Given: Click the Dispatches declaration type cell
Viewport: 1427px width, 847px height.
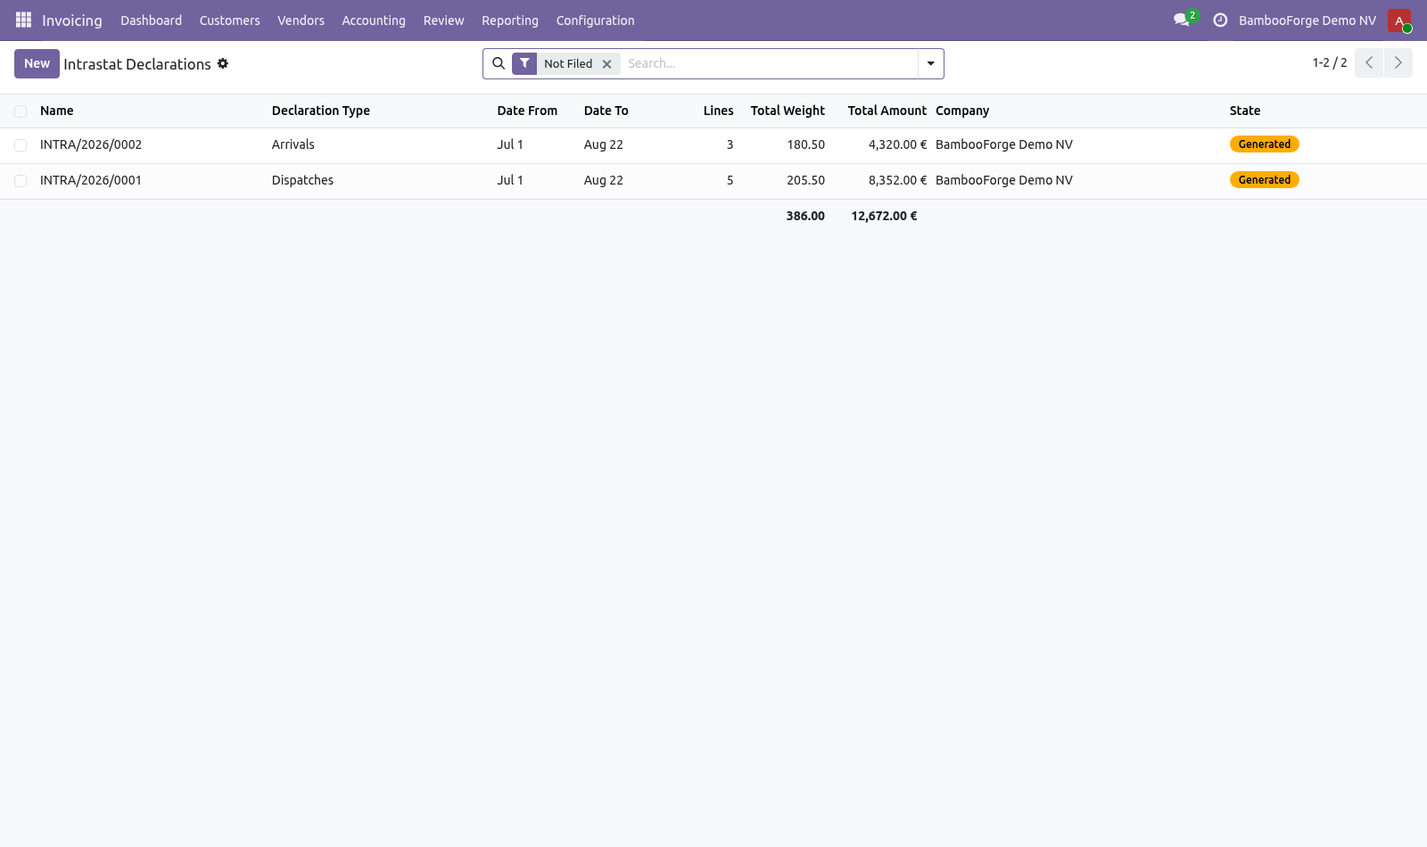Looking at the screenshot, I should pyautogui.click(x=302, y=180).
